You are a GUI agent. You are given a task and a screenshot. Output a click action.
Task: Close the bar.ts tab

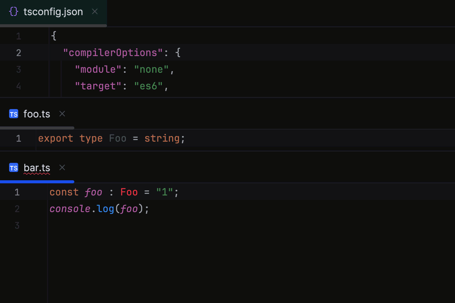(62, 167)
